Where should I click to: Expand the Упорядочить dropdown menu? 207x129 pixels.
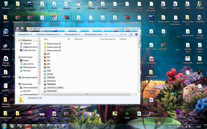(x=24, y=34)
